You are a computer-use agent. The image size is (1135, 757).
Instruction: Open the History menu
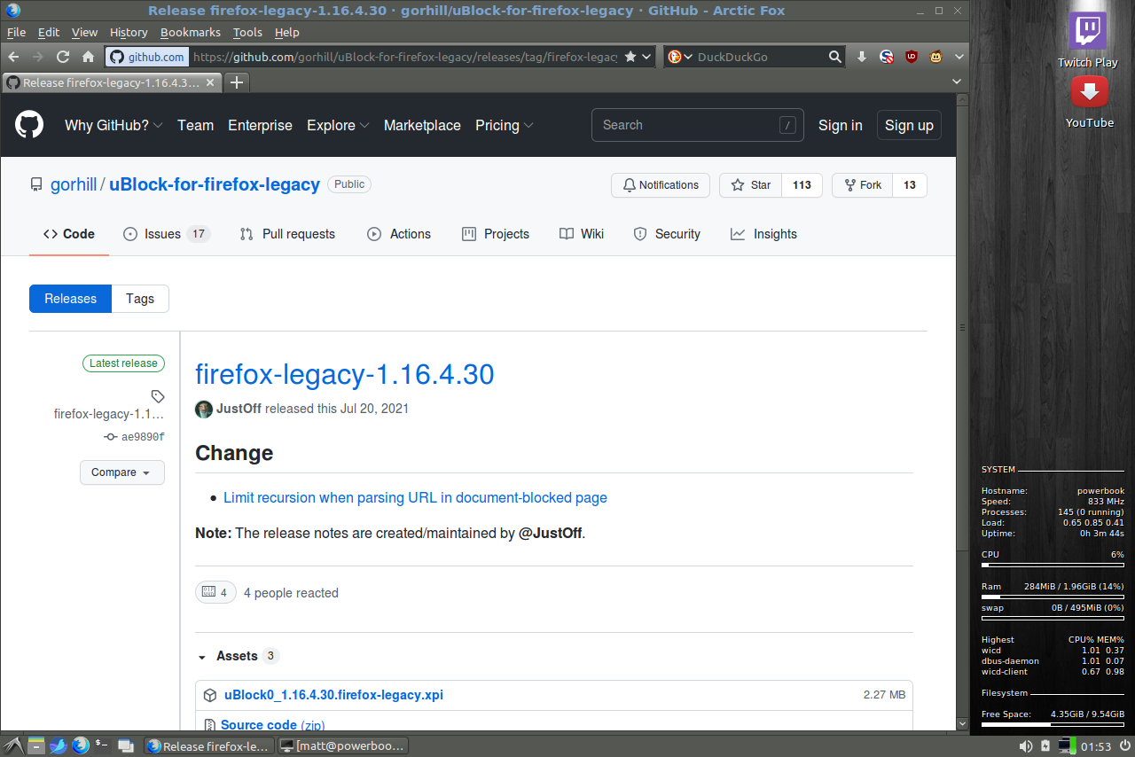pos(129,32)
